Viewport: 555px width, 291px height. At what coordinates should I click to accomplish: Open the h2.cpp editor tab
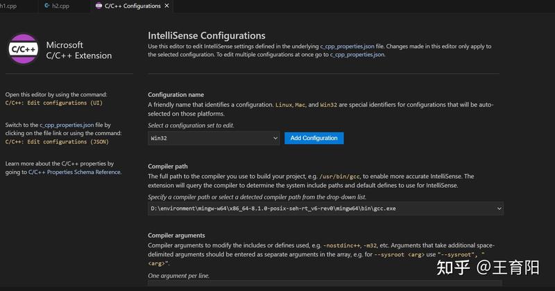point(60,6)
